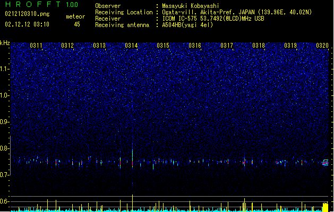Click antenna text A504HB(yagi 4el)
This screenshot has width=334, height=212.
tap(187, 25)
